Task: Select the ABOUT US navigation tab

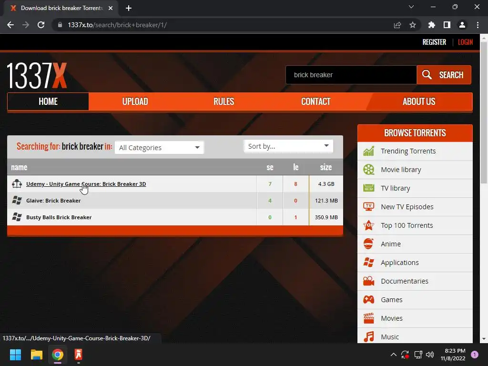Action: 419,102
